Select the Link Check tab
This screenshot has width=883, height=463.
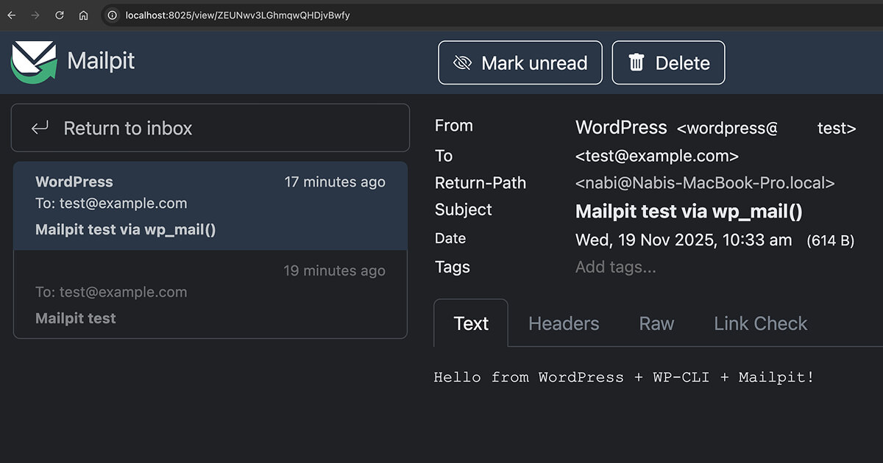coord(760,323)
